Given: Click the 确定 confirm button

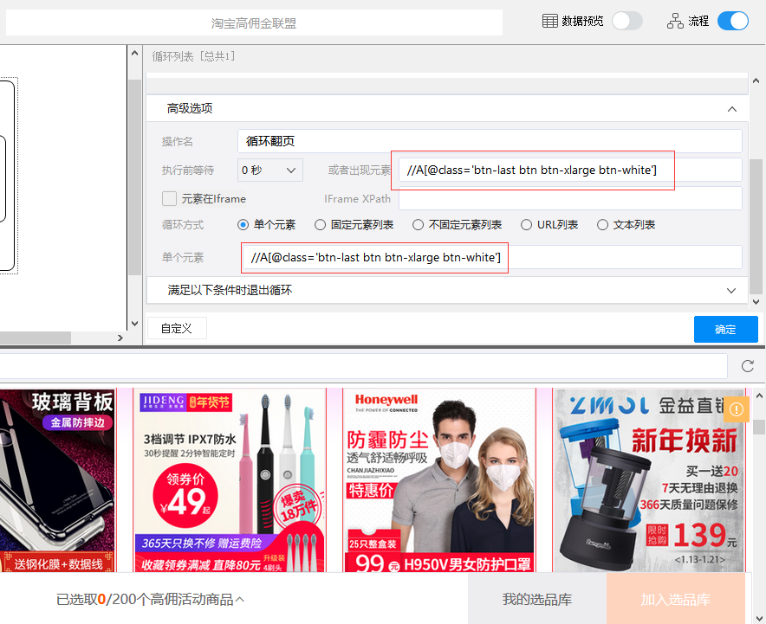Looking at the screenshot, I should [726, 330].
